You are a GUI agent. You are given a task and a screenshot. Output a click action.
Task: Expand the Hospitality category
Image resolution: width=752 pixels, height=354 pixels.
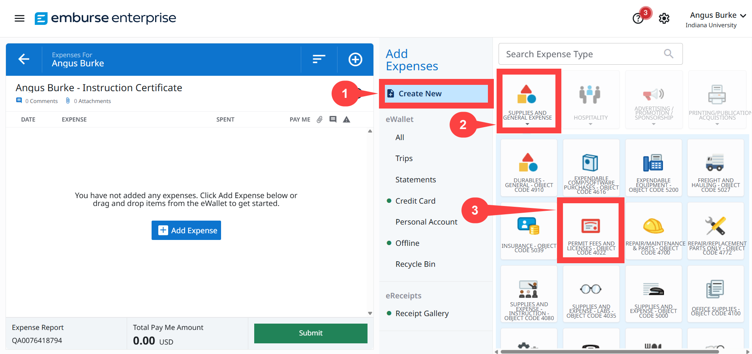(x=590, y=101)
